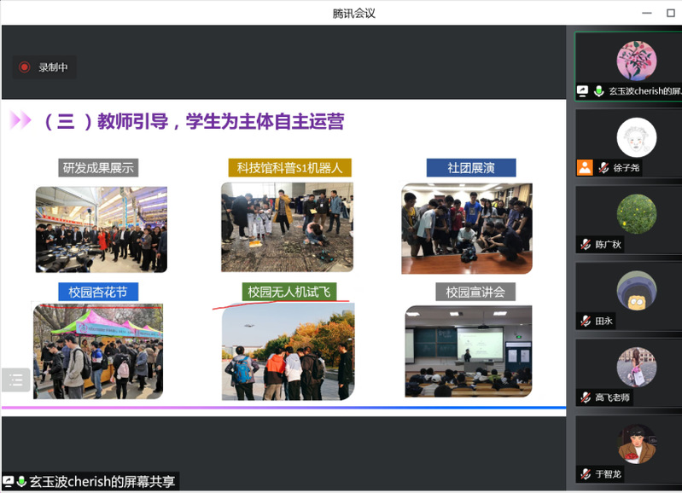Click the 录制中 recording status button
682x493 pixels.
pos(44,67)
